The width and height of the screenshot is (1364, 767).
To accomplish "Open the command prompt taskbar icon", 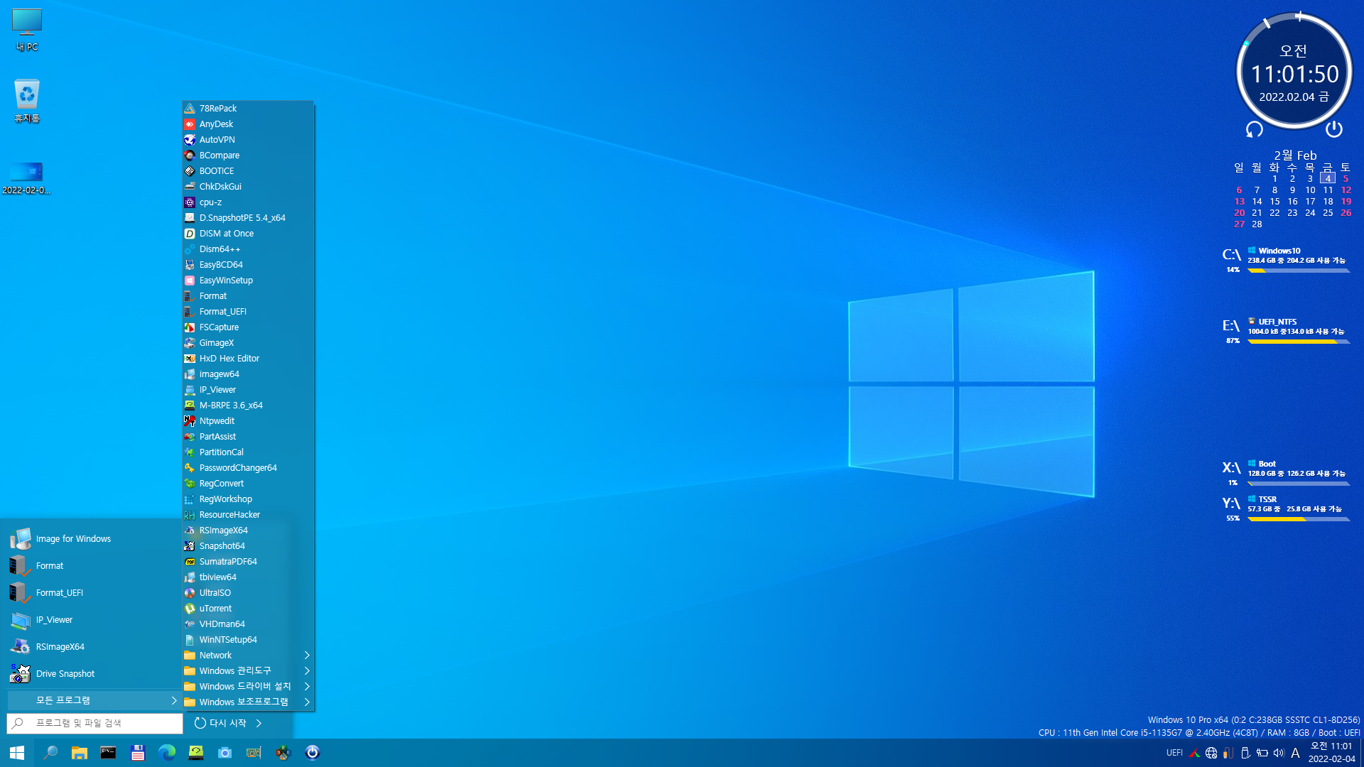I will (x=108, y=753).
